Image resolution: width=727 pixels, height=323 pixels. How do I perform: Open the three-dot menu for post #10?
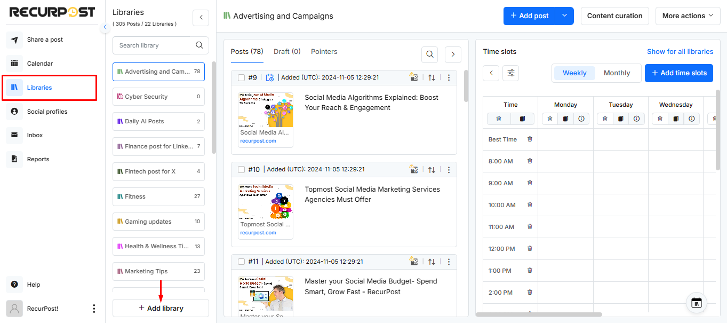[449, 169]
